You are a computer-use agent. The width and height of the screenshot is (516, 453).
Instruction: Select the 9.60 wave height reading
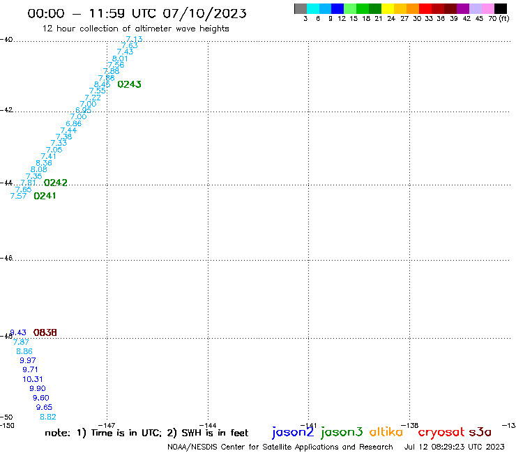(41, 398)
